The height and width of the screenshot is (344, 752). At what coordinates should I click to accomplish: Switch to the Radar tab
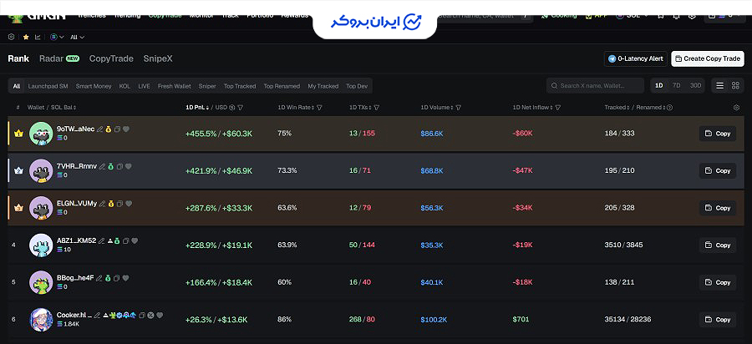point(59,58)
